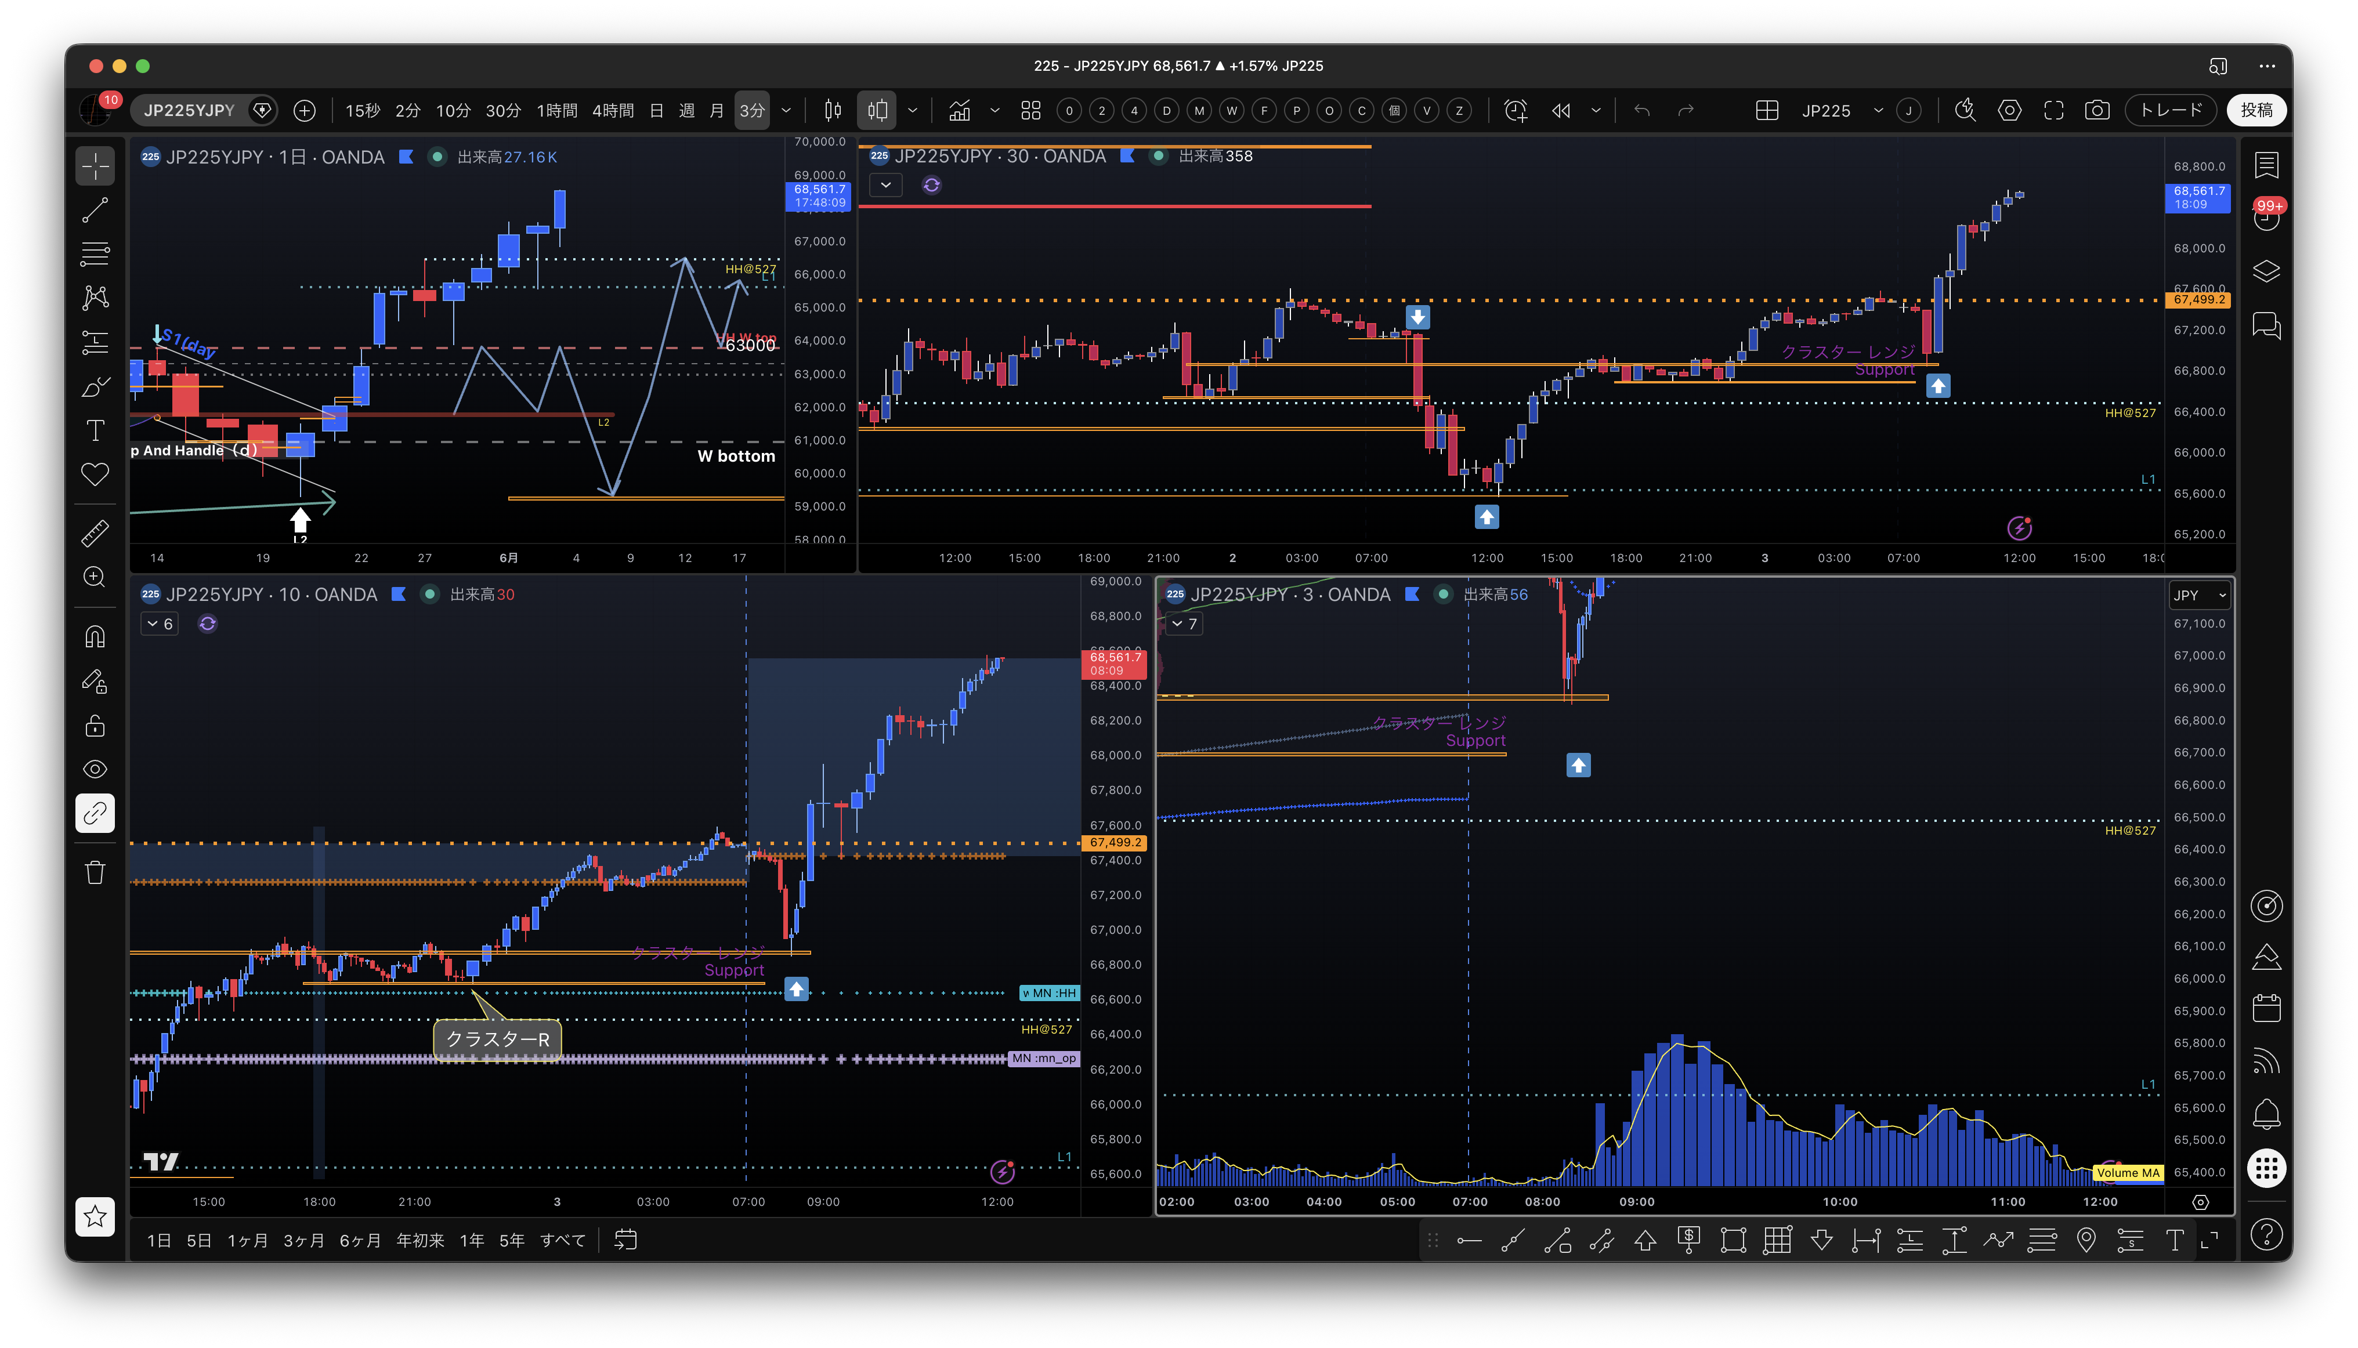Open the forecast and measurement tools

[x=95, y=342]
